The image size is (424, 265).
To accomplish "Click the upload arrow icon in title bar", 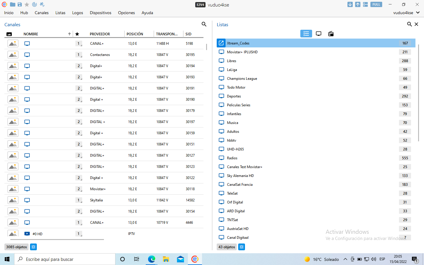I will pos(357,4).
